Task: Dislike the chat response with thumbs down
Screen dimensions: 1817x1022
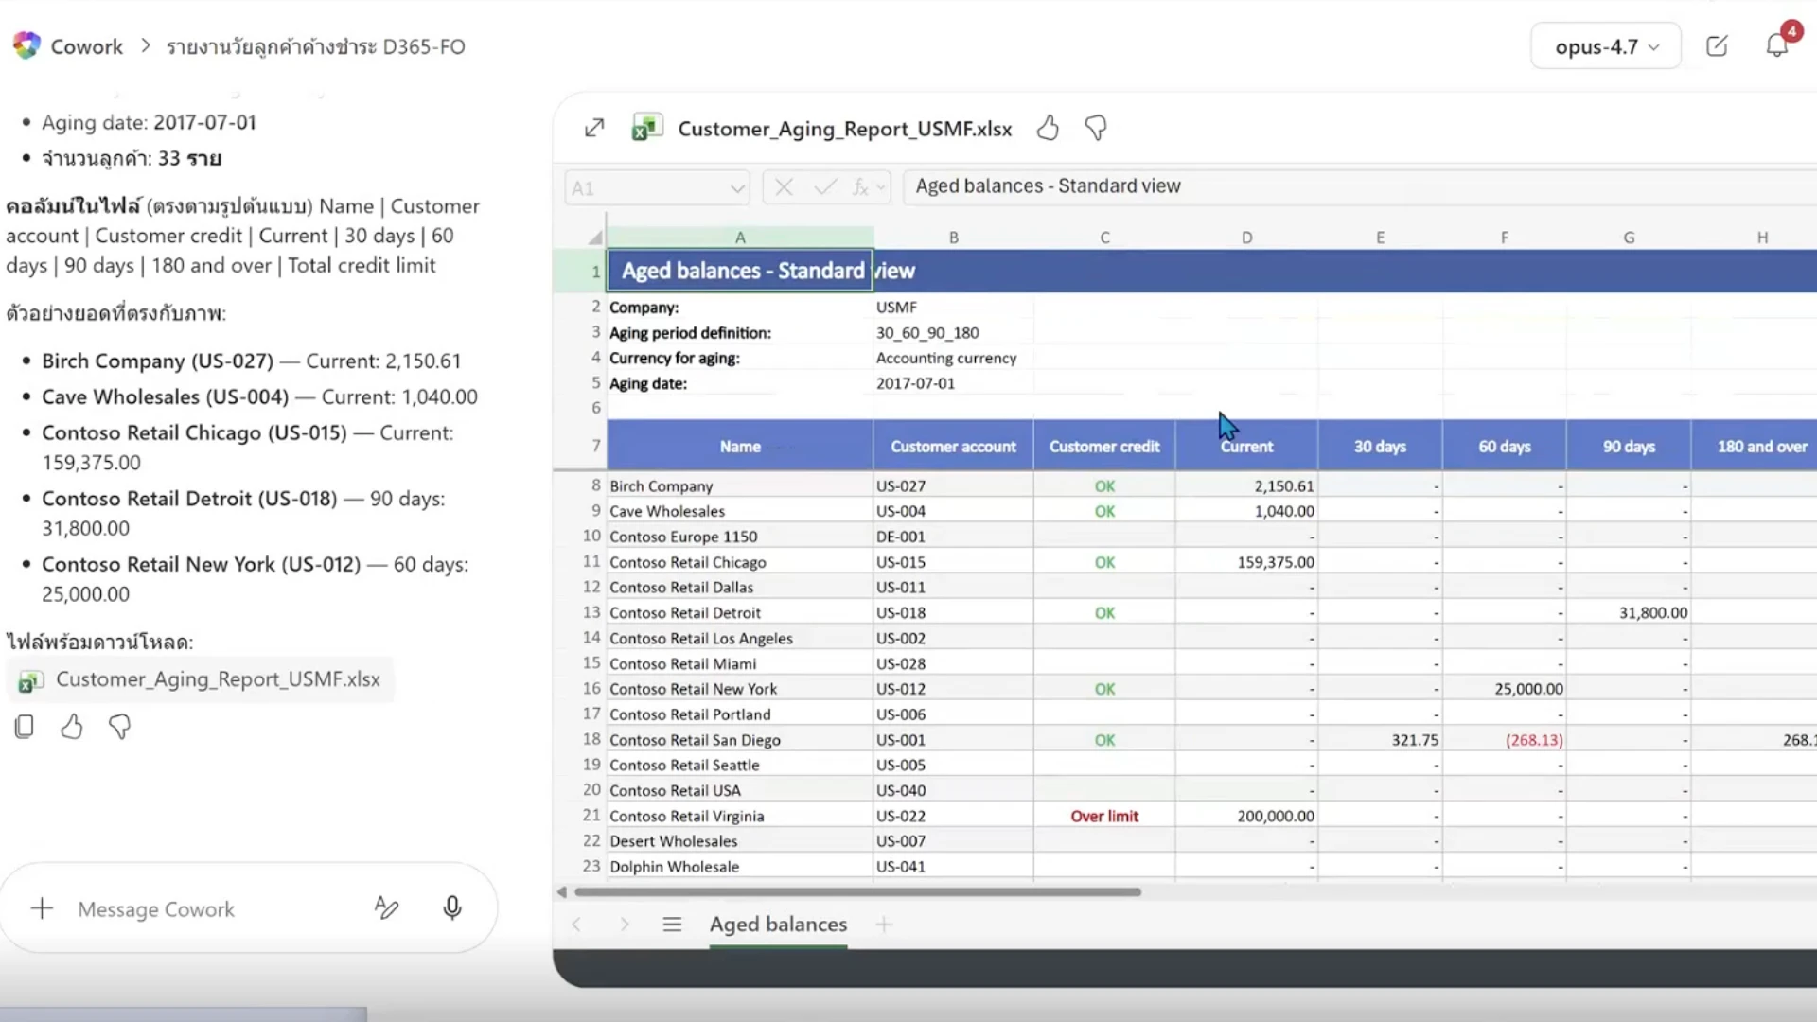Action: pos(119,727)
